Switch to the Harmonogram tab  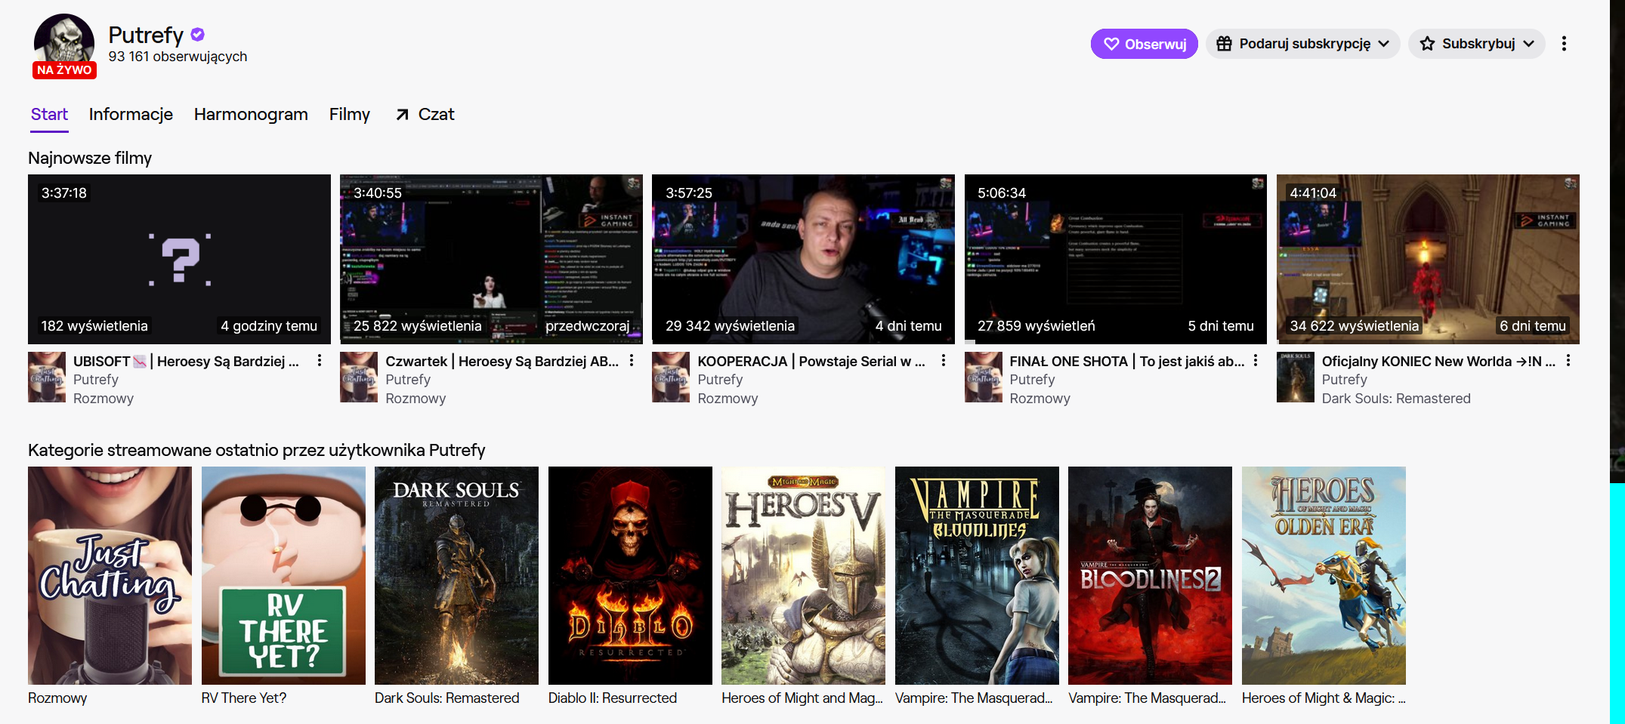point(251,114)
